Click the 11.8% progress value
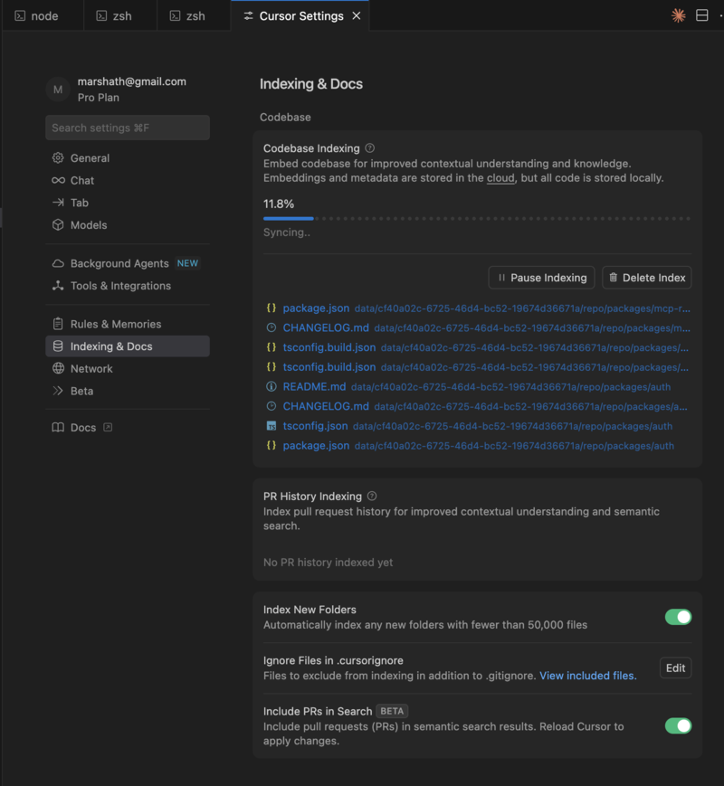This screenshot has height=786, width=724. [279, 204]
